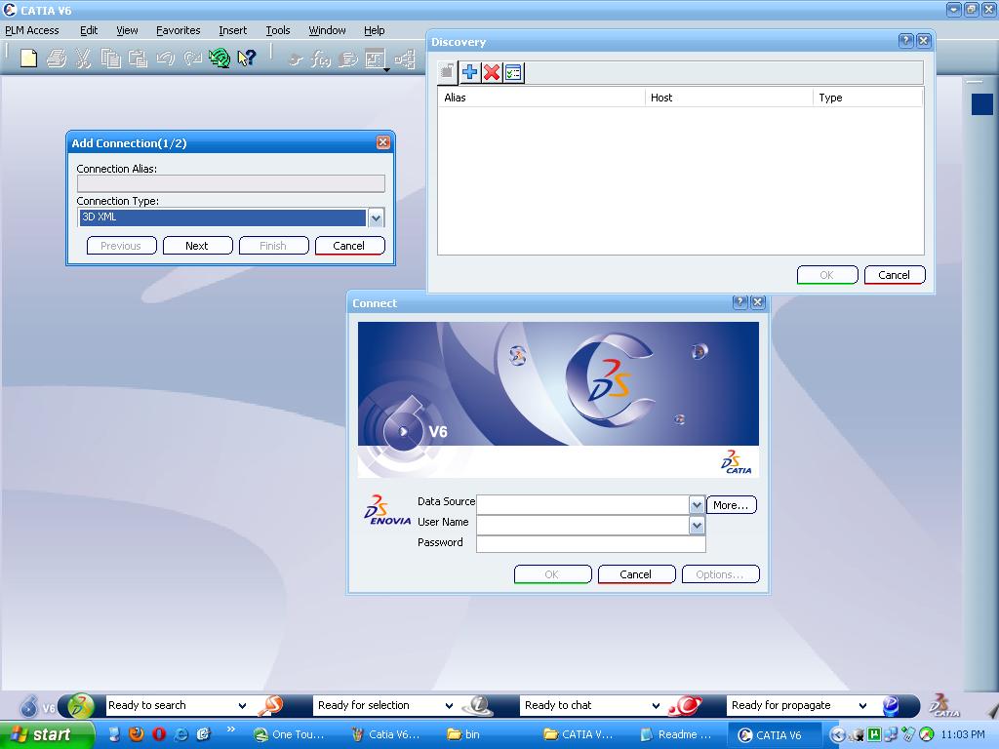Click the info 'i' selection icon
The width and height of the screenshot is (999, 749).
478,706
